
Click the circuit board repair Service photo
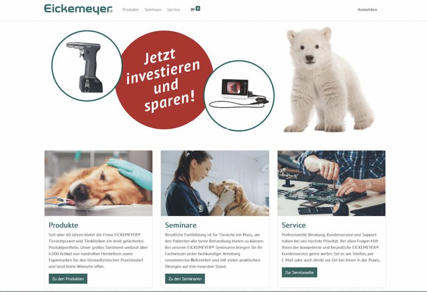point(331,183)
